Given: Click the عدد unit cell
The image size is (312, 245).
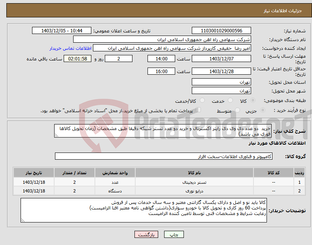Looking at the screenshot, I should 115,182.
